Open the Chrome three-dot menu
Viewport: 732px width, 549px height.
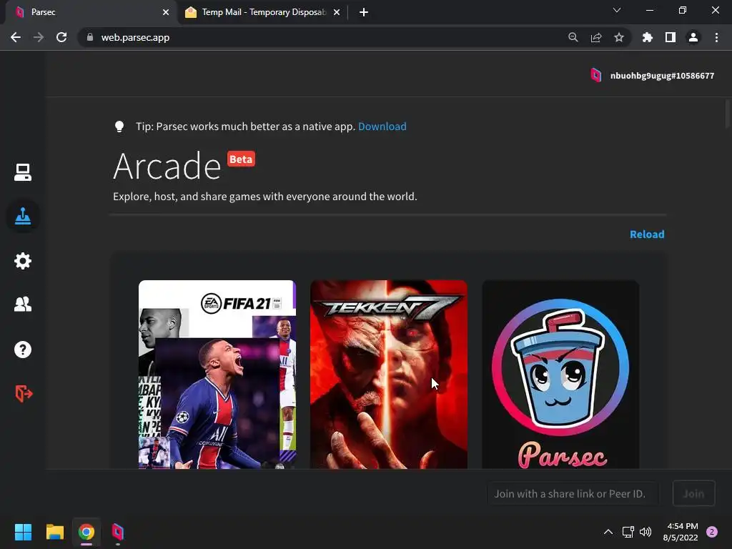click(716, 37)
